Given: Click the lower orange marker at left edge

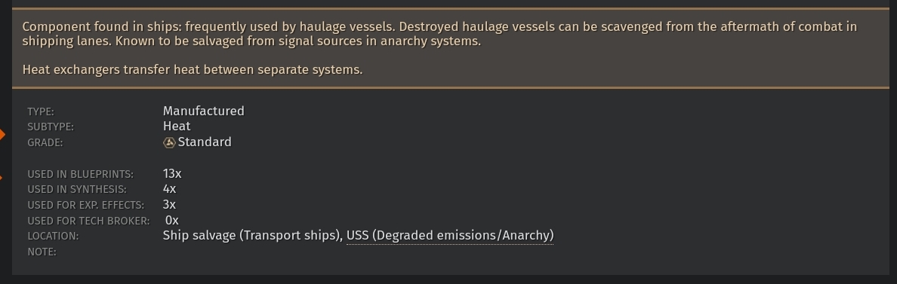Looking at the screenshot, I should coord(2,178).
